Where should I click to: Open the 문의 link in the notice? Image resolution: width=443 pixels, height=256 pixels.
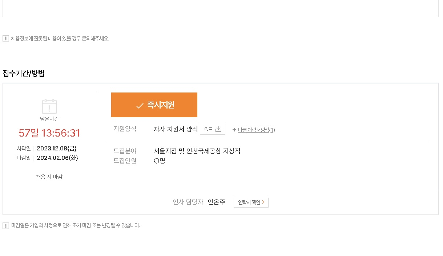(86, 38)
